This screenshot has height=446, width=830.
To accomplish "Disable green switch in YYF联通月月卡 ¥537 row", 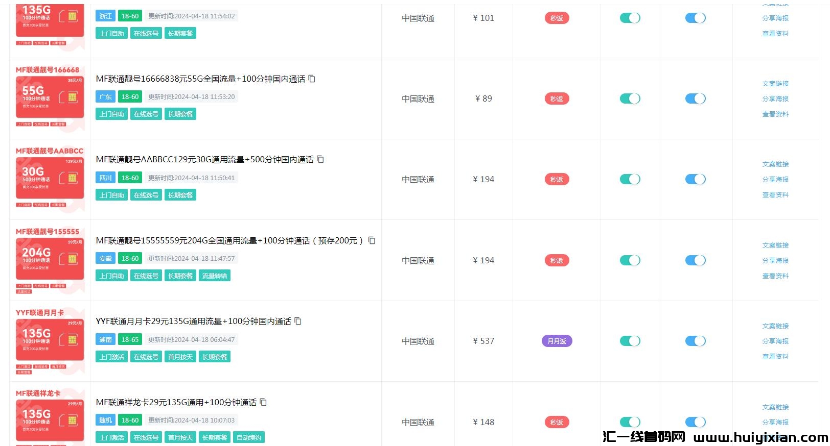I will 630,341.
